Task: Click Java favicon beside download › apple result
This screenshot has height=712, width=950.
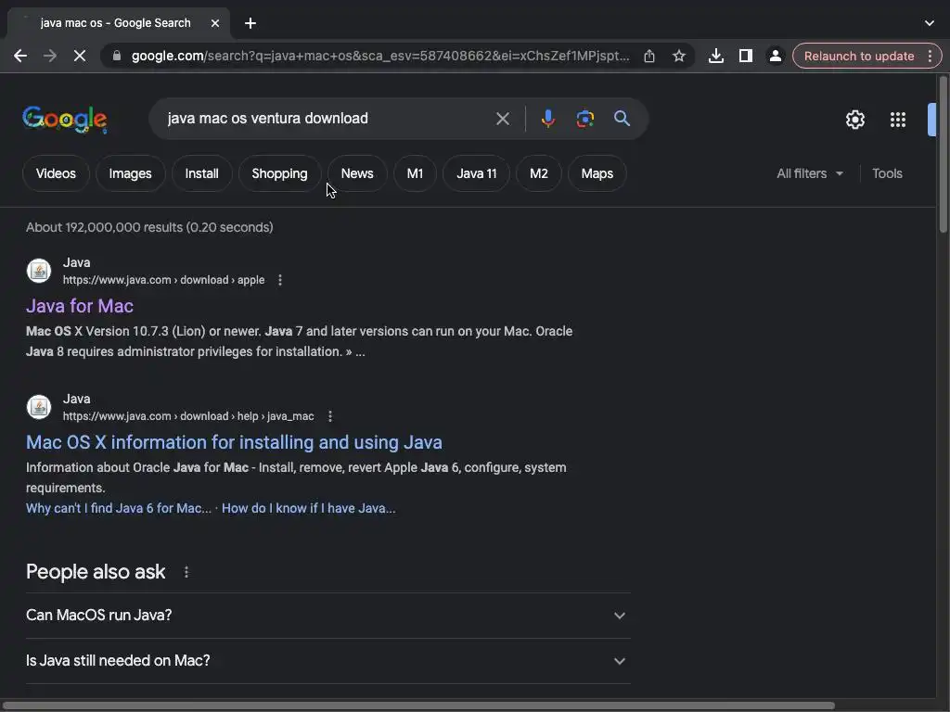Action: point(39,271)
